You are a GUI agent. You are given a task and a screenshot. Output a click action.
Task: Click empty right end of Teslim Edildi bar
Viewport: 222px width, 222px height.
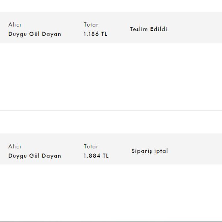click(x=202, y=28)
